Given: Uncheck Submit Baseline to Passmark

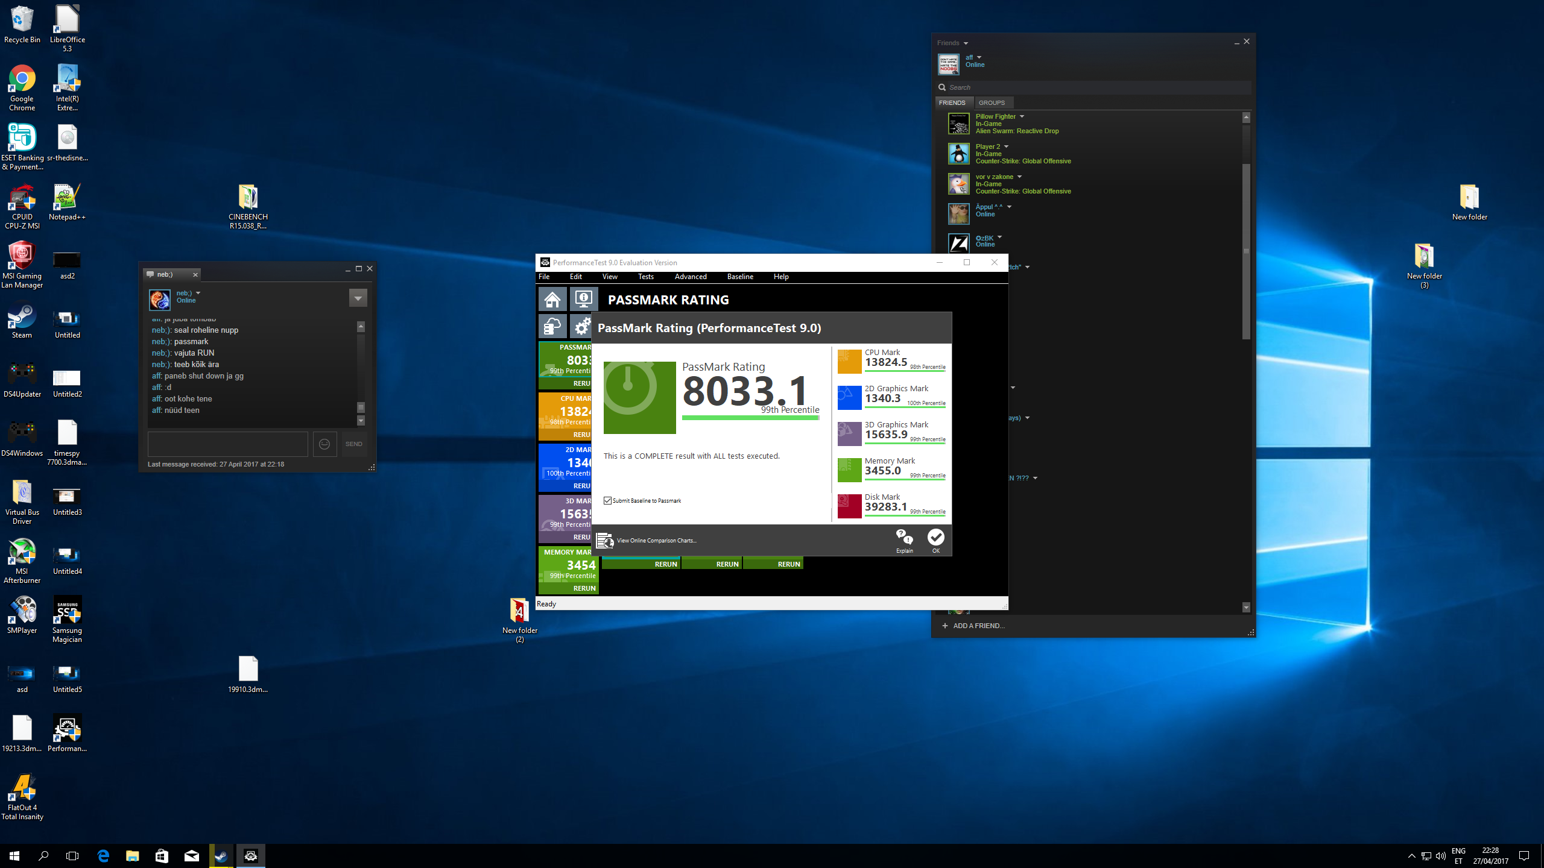Looking at the screenshot, I should (607, 500).
